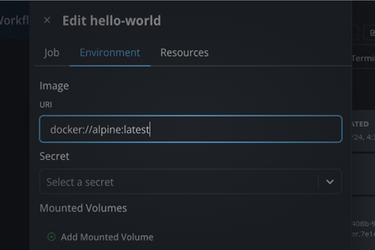
Task: Click the Secret field label
Action: (54, 156)
